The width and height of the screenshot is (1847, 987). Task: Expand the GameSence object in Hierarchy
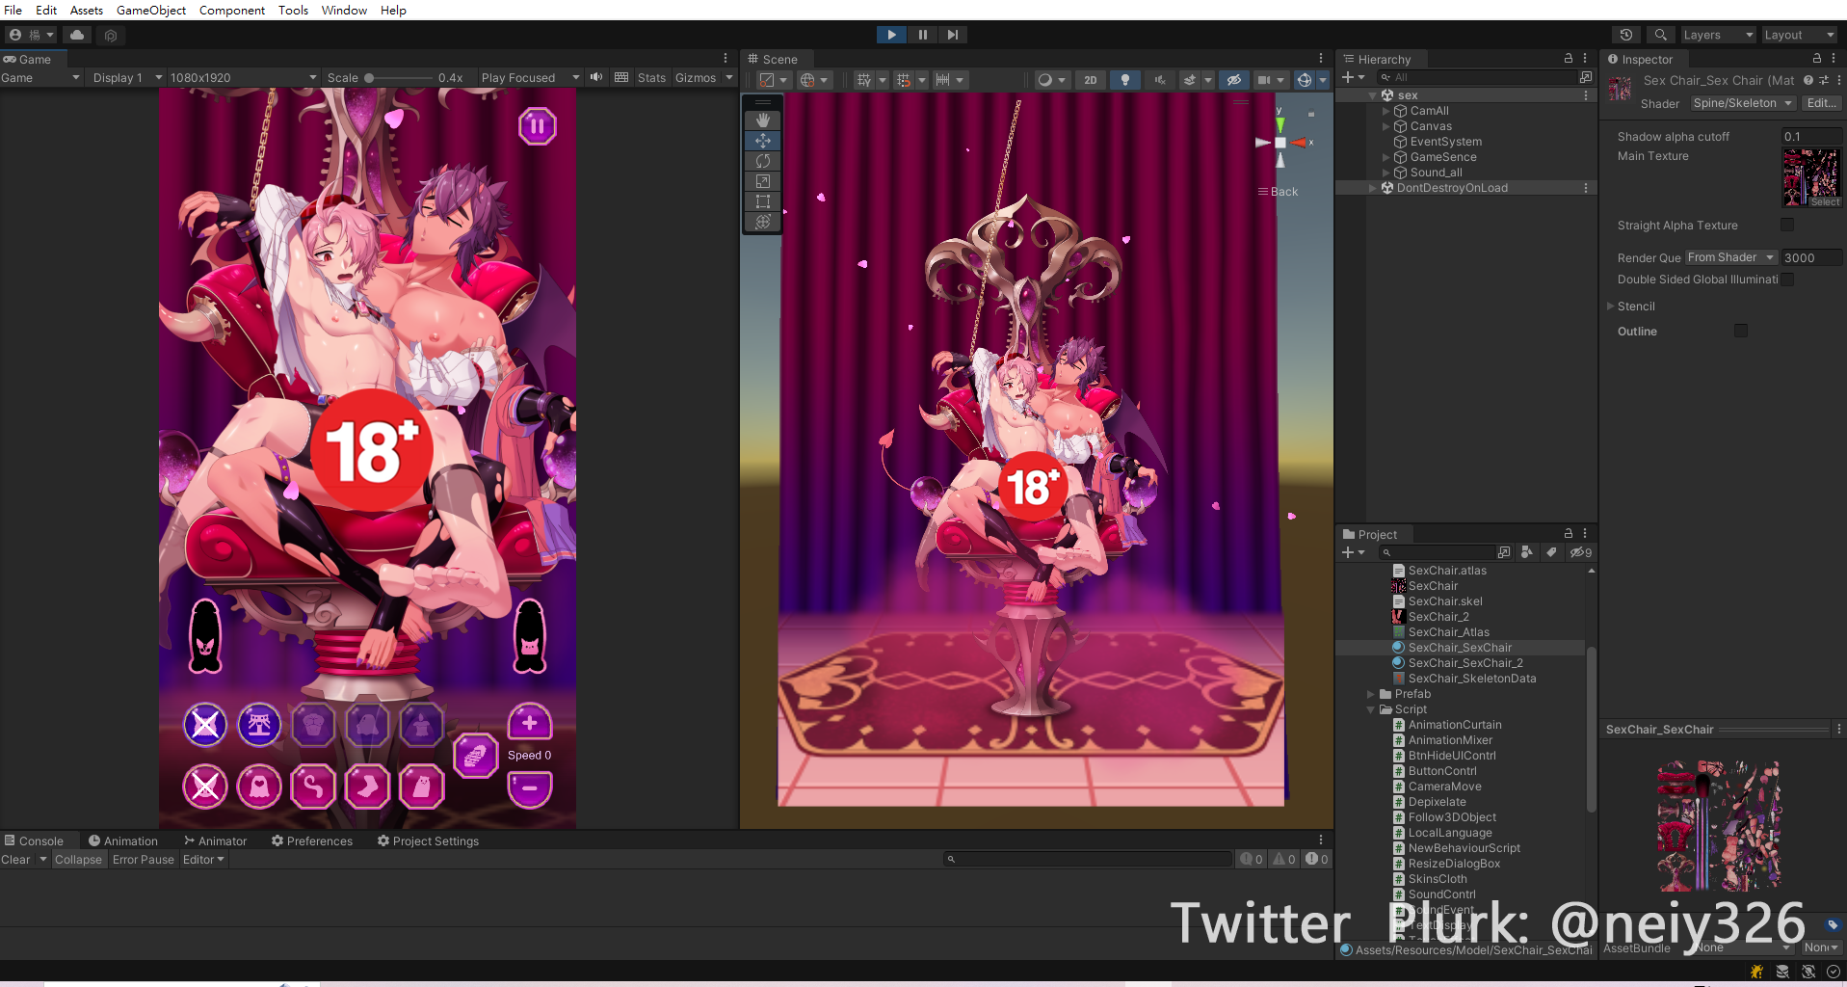(x=1386, y=157)
